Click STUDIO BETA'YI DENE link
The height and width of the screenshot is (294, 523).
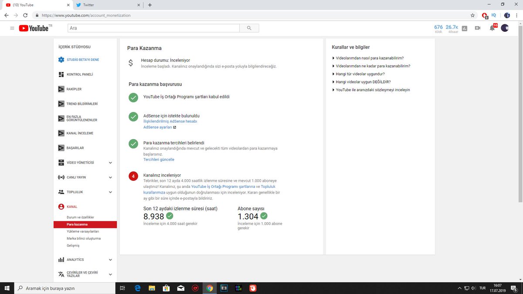tap(83, 60)
